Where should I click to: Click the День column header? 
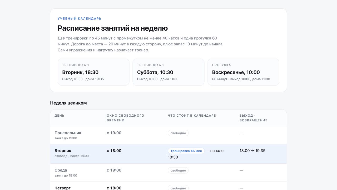tap(60, 116)
